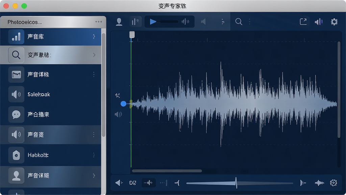Viewport: 346px width, 195px height.
Task: Click the slider increase arrow at right
Action: [x=303, y=183]
